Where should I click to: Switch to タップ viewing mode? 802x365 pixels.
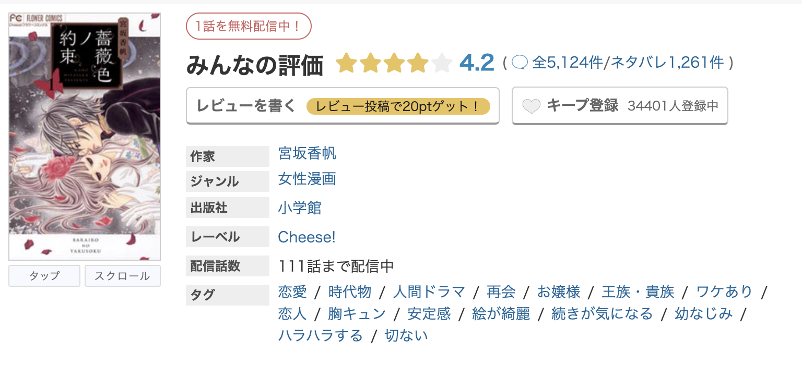[44, 275]
